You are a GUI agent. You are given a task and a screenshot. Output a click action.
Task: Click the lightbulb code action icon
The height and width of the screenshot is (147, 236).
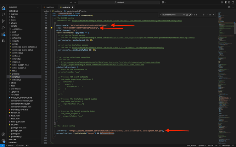point(52,28)
